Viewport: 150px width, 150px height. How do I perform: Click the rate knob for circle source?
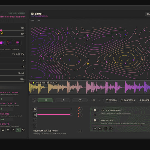[x=80, y=109]
